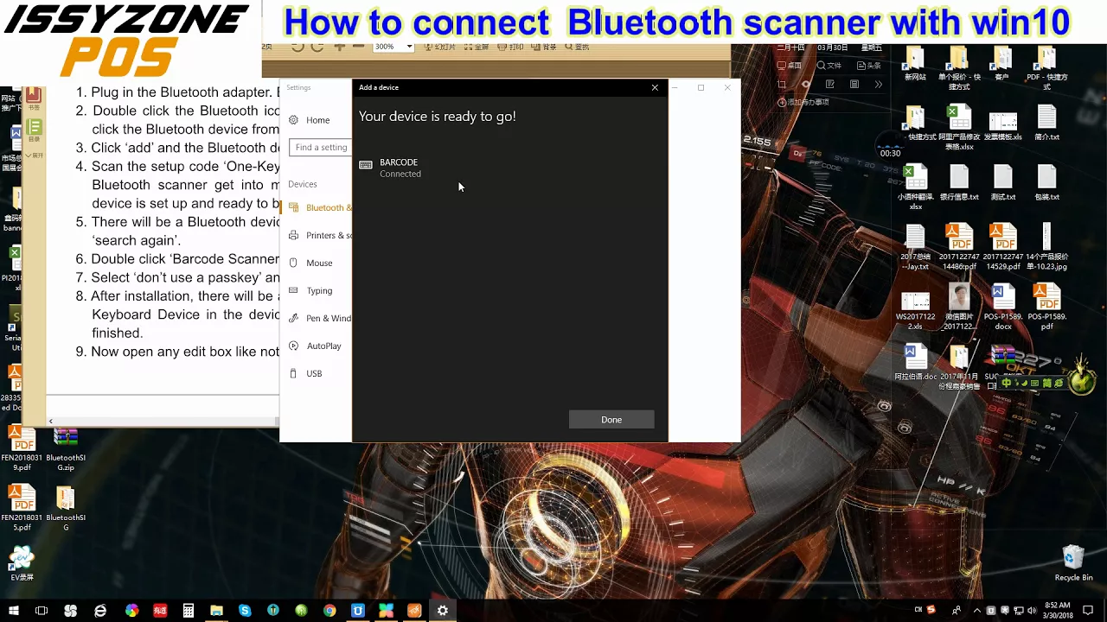Show hidden system tray icons

point(977,611)
